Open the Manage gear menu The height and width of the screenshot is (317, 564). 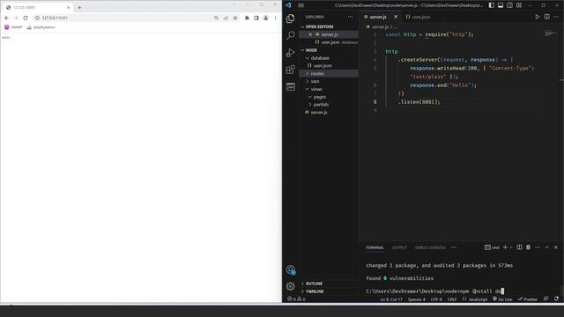290,286
